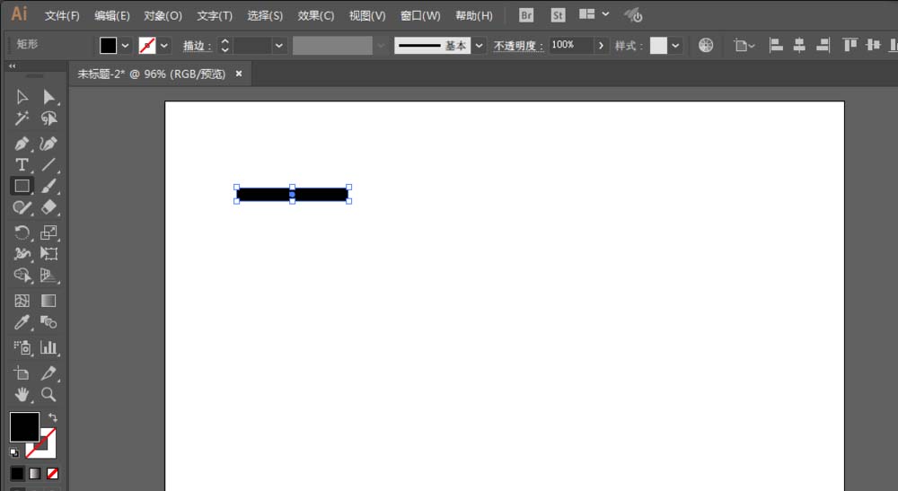Pick the Eyedropper tool
Viewport: 898px width, 491px height.
click(22, 322)
